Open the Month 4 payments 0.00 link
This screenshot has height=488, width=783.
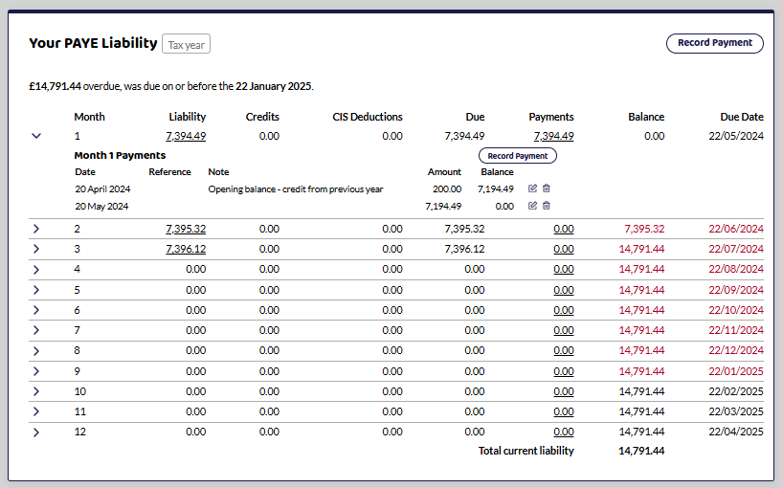click(x=564, y=269)
